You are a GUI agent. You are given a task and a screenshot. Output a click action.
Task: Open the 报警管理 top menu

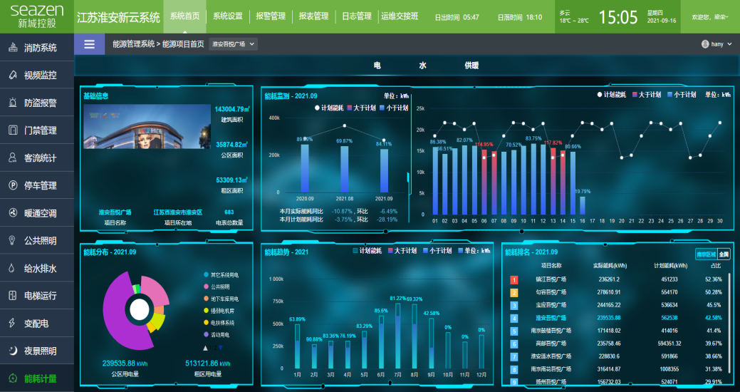coord(270,16)
